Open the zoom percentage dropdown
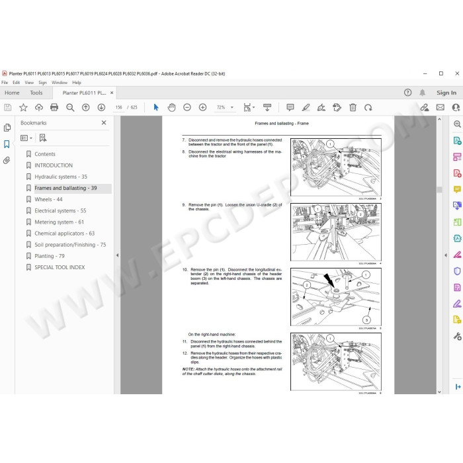 coord(232,107)
